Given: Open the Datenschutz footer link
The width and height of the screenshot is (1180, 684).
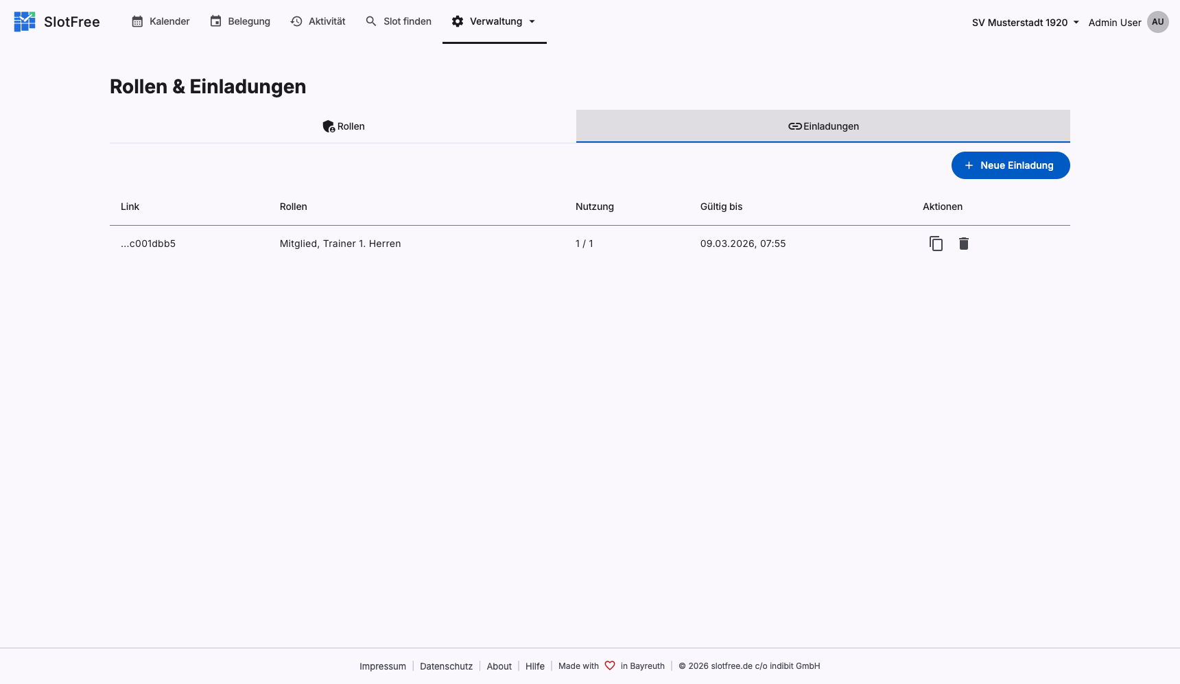Looking at the screenshot, I should click(x=446, y=666).
